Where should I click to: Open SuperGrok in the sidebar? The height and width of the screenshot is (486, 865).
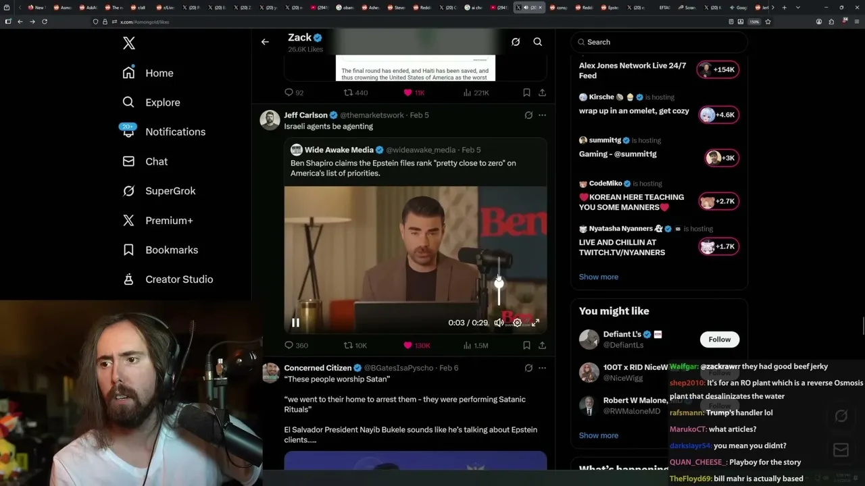coord(159,191)
